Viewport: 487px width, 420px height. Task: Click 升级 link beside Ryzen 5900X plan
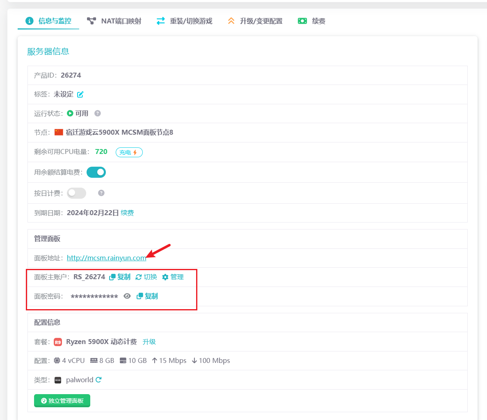click(149, 342)
